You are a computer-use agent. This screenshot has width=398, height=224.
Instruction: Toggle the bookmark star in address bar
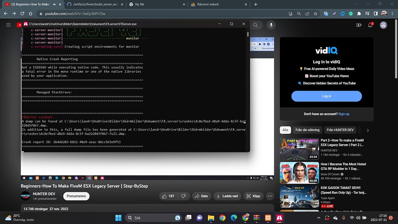(x=316, y=13)
